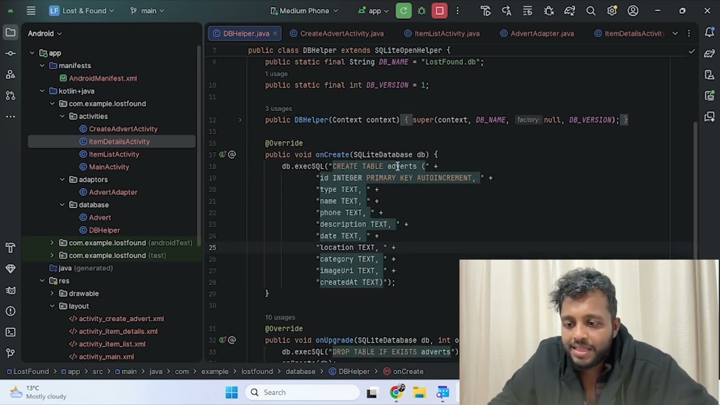Viewport: 720px width, 405px height.
Task: Click the onCreate breadcrumb in the navigation bar
Action: (x=403, y=371)
